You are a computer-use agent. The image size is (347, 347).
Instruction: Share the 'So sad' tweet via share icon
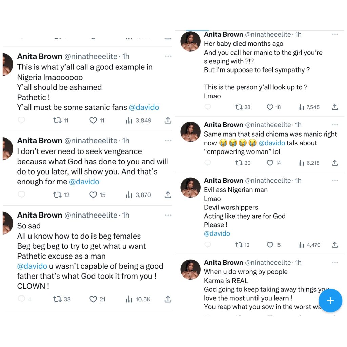(168, 299)
